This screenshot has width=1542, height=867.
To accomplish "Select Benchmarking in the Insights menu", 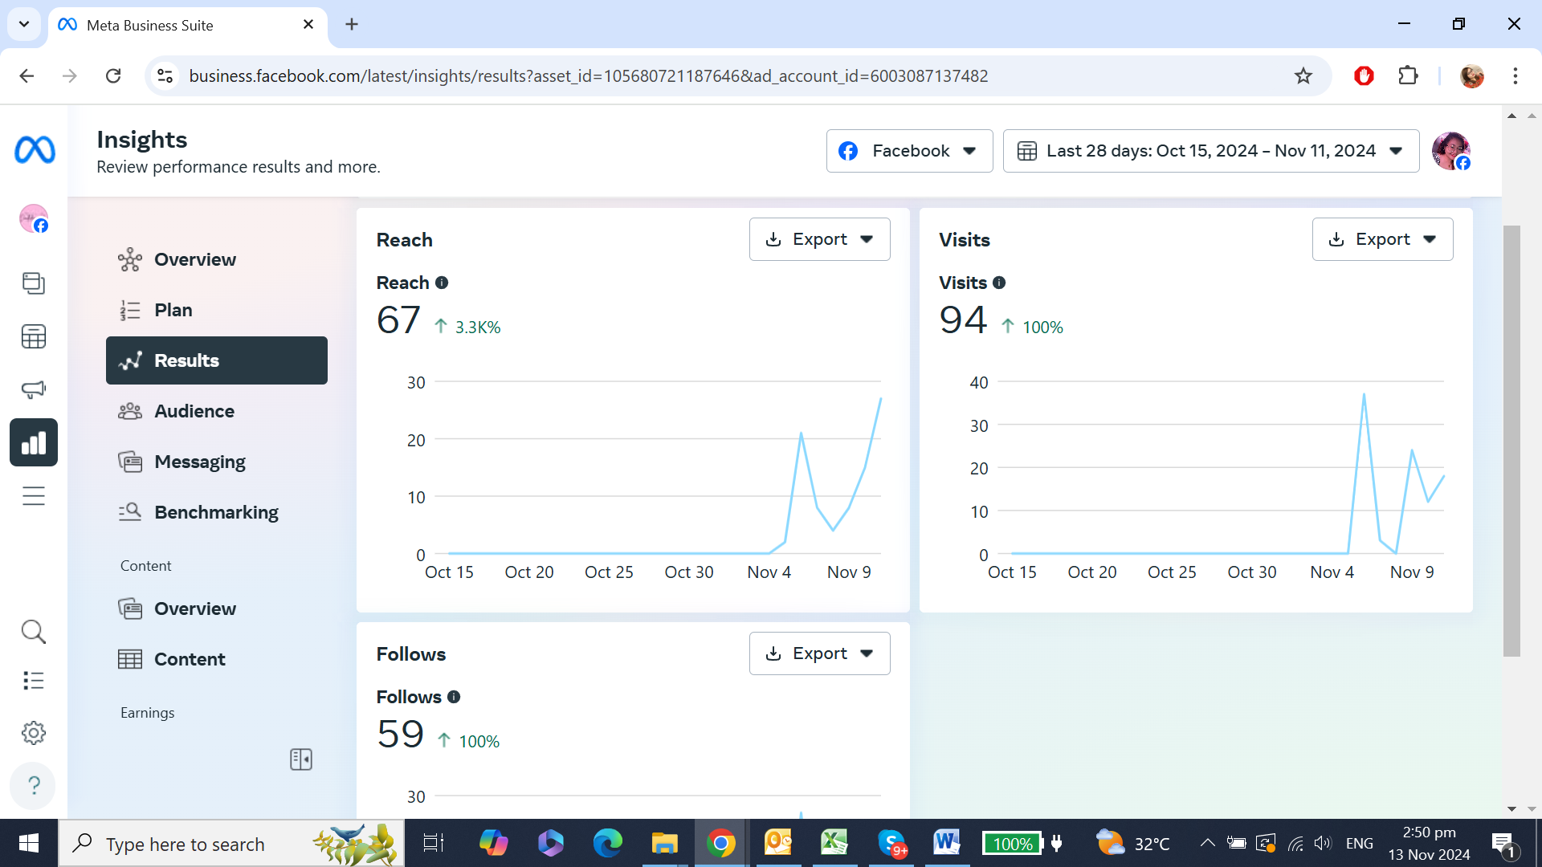I will 216,512.
